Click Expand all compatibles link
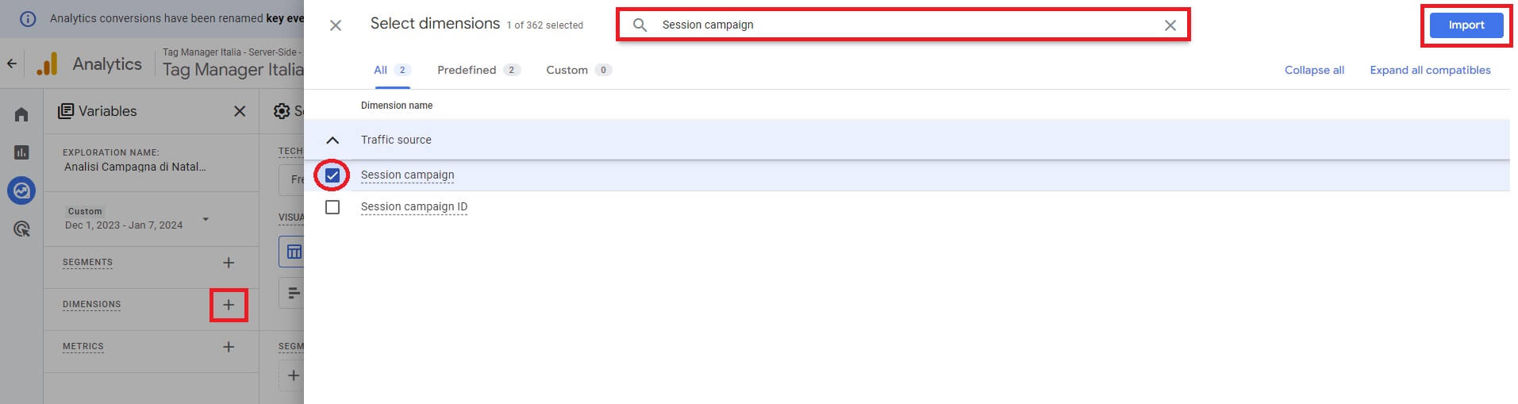The image size is (1518, 404). coord(1430,70)
